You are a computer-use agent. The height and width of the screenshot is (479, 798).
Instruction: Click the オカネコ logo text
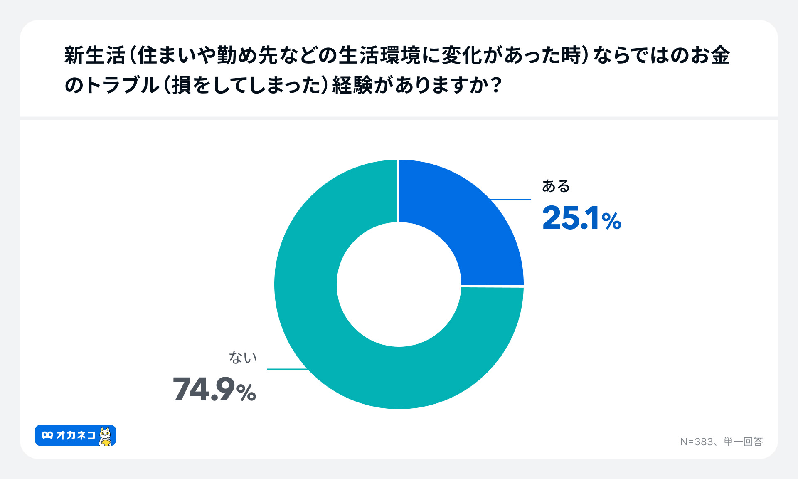coord(76,435)
